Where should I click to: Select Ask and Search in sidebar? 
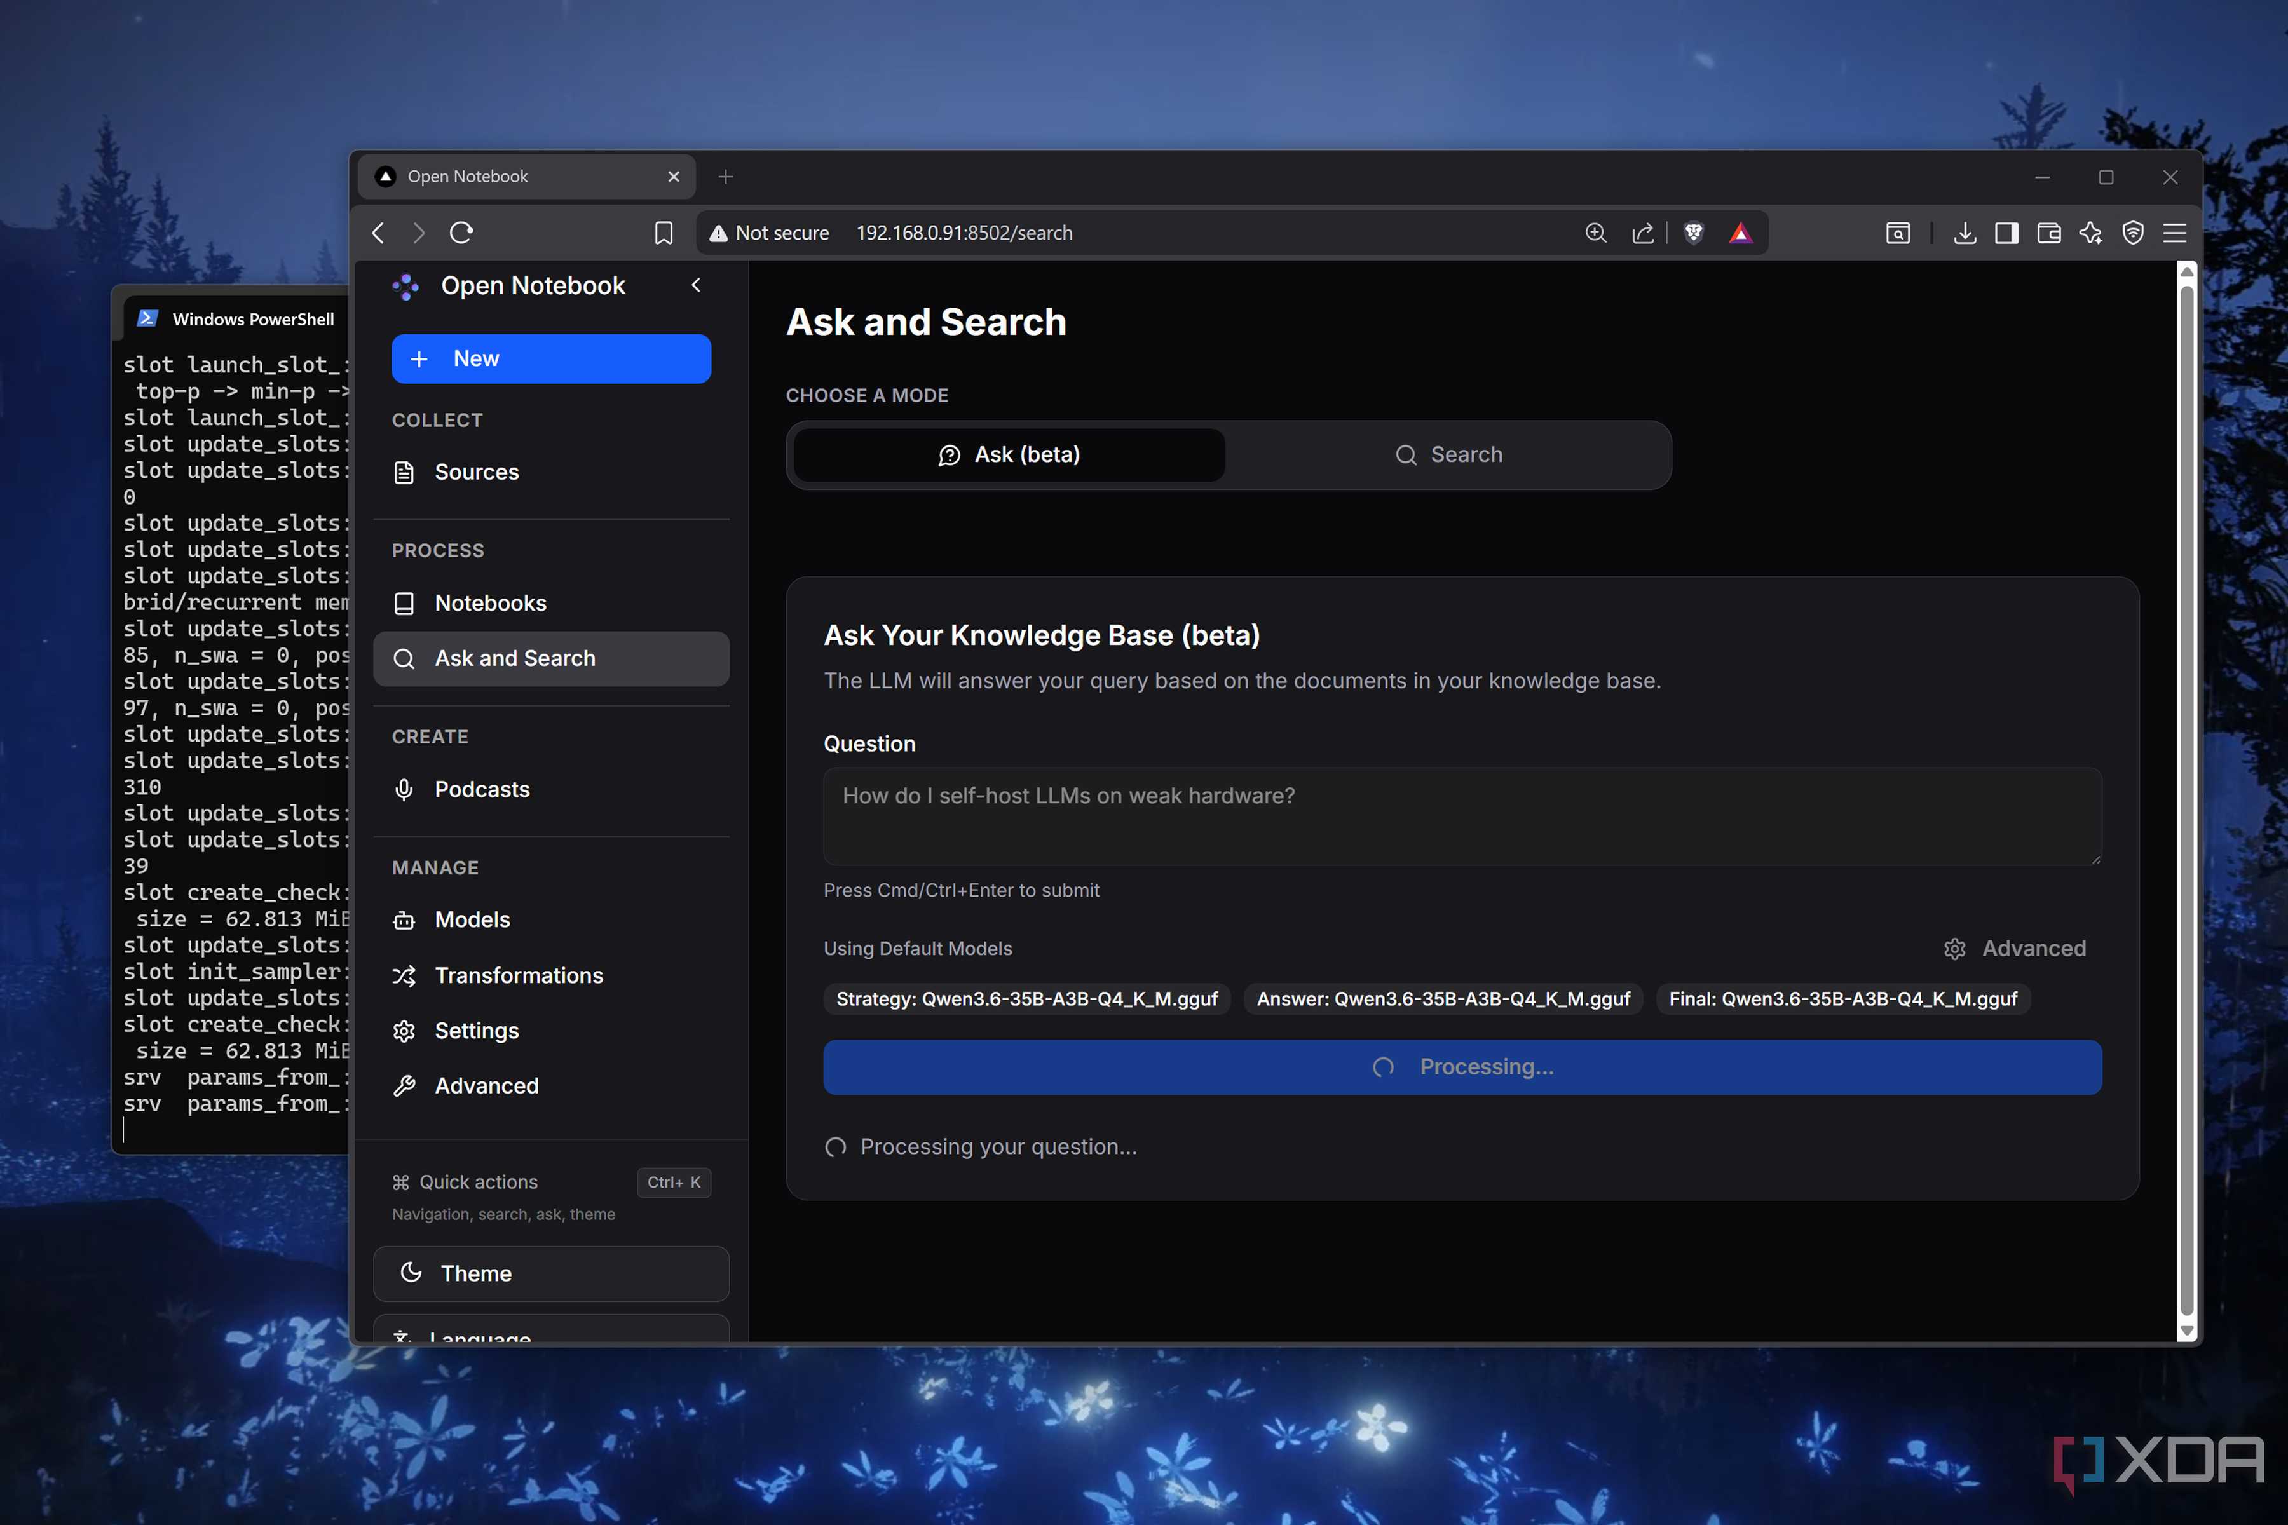pyautogui.click(x=550, y=658)
